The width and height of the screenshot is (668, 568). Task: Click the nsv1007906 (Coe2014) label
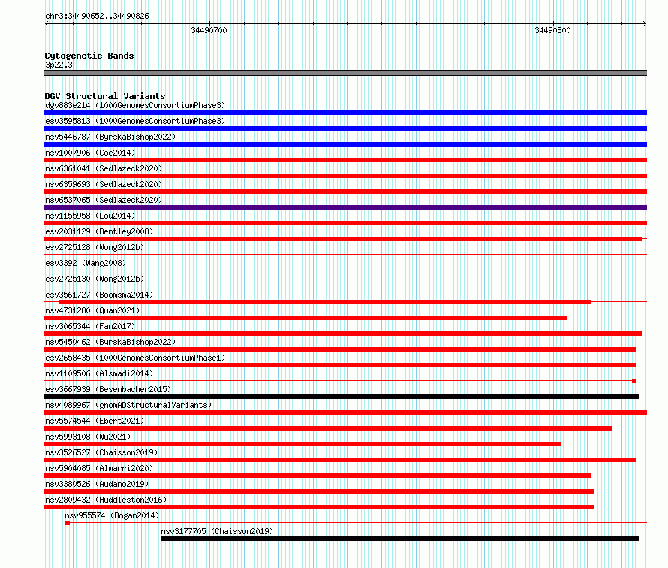coord(90,153)
